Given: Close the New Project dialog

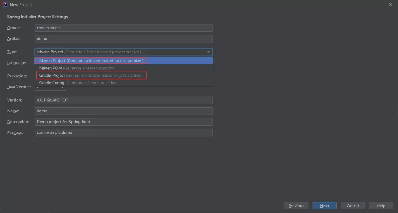Looking at the screenshot, I should click(x=390, y=4).
